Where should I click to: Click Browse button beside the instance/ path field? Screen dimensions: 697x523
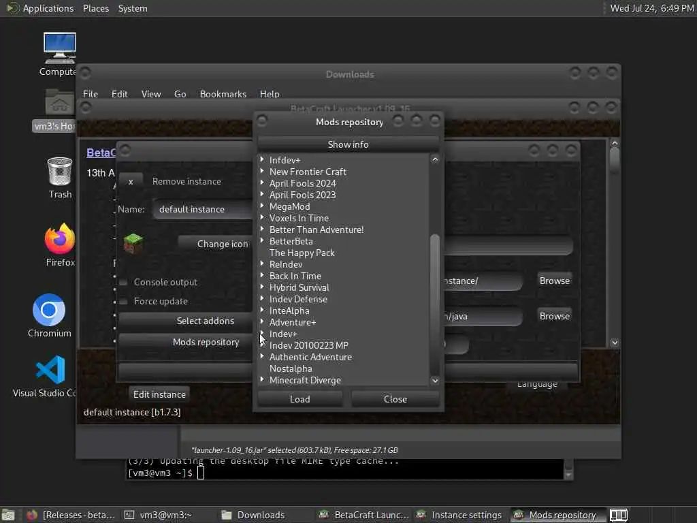point(554,281)
